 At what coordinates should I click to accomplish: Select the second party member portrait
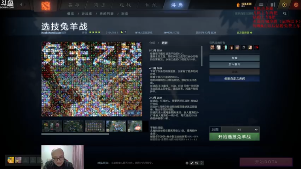coord(18,160)
